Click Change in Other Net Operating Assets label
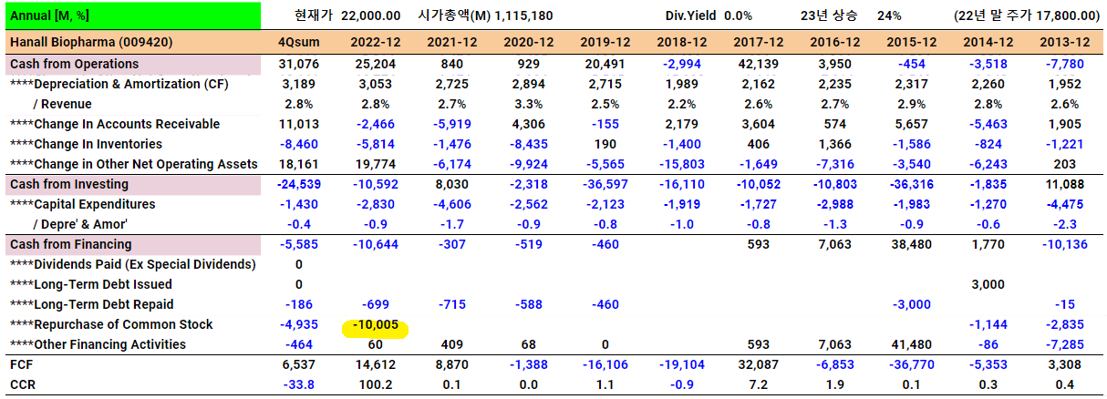This screenshot has height=399, width=1107. click(x=133, y=164)
